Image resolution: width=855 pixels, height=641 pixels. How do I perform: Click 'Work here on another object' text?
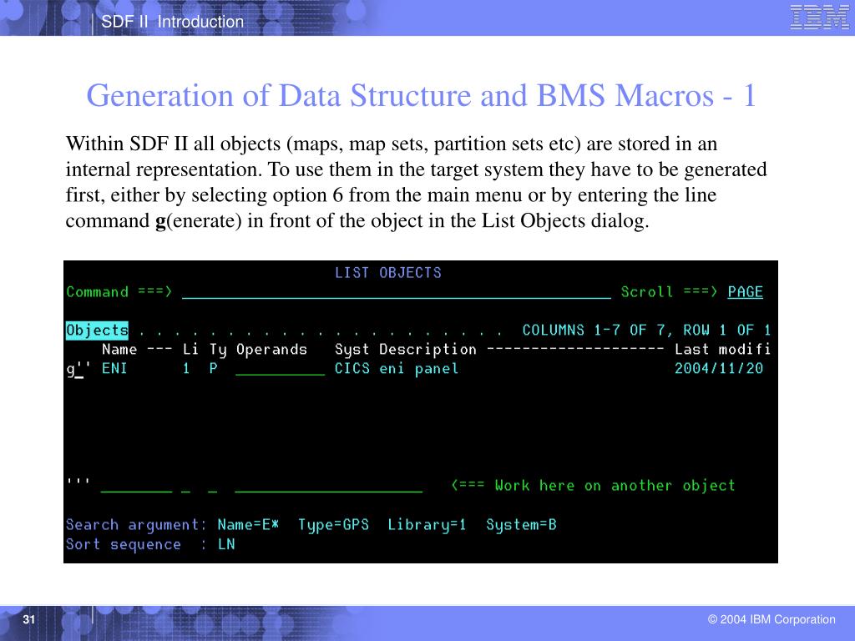pyautogui.click(x=615, y=486)
